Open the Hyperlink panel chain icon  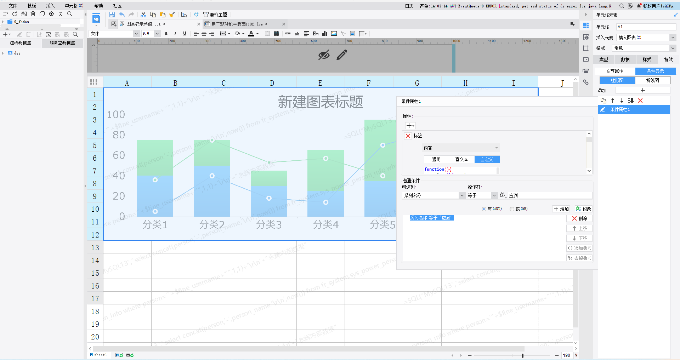(x=586, y=82)
